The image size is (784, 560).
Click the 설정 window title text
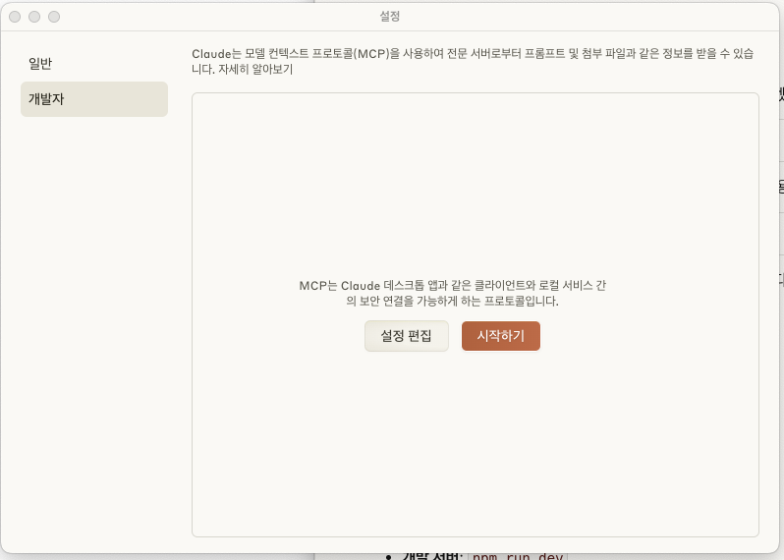pyautogui.click(x=389, y=16)
